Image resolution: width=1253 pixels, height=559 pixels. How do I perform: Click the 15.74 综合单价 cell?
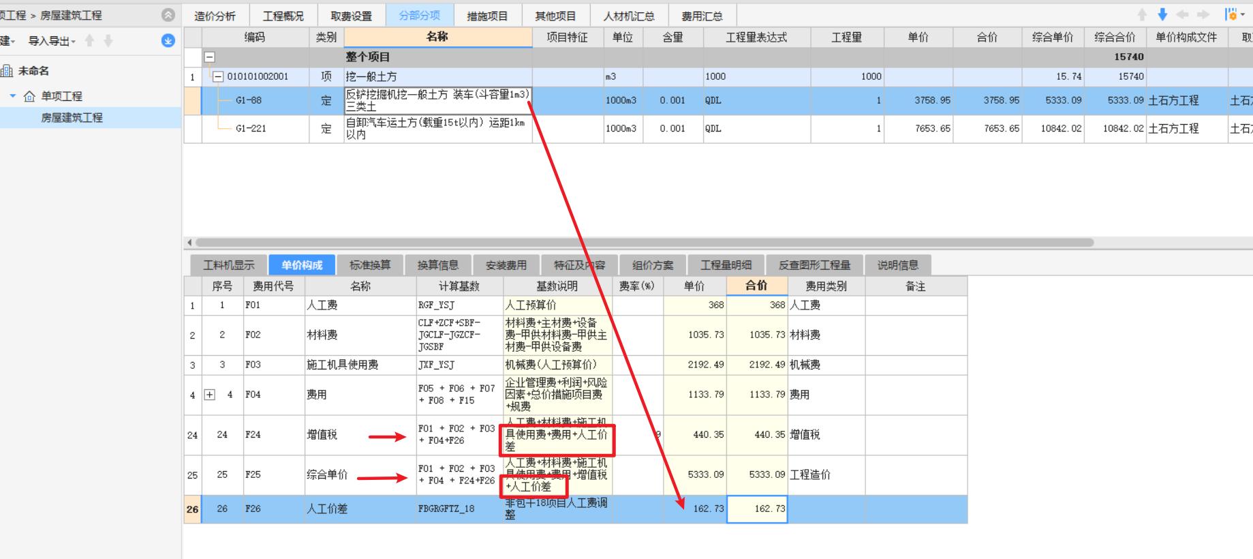1053,76
